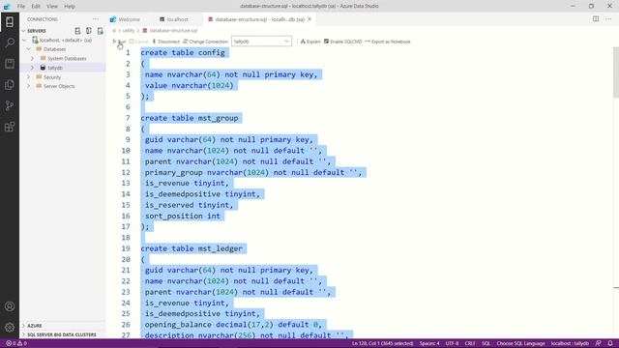
Task: Click the errors and warnings status indicator
Action: [x=16, y=343]
